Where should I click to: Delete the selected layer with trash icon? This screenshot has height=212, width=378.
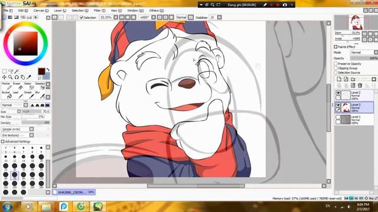tap(360, 85)
